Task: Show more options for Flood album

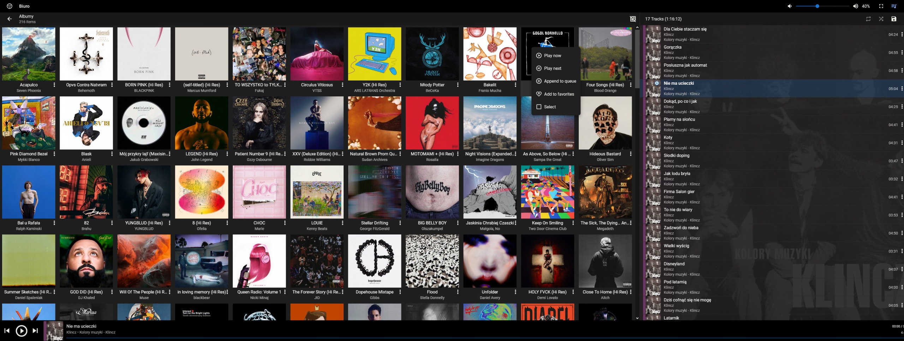Action: click(x=458, y=292)
